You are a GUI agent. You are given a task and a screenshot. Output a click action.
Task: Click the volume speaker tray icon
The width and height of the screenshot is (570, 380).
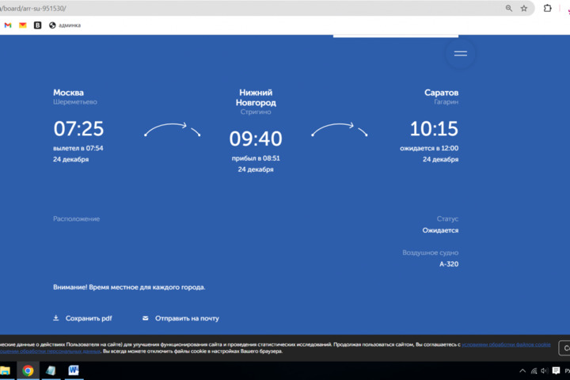pyautogui.click(x=544, y=370)
